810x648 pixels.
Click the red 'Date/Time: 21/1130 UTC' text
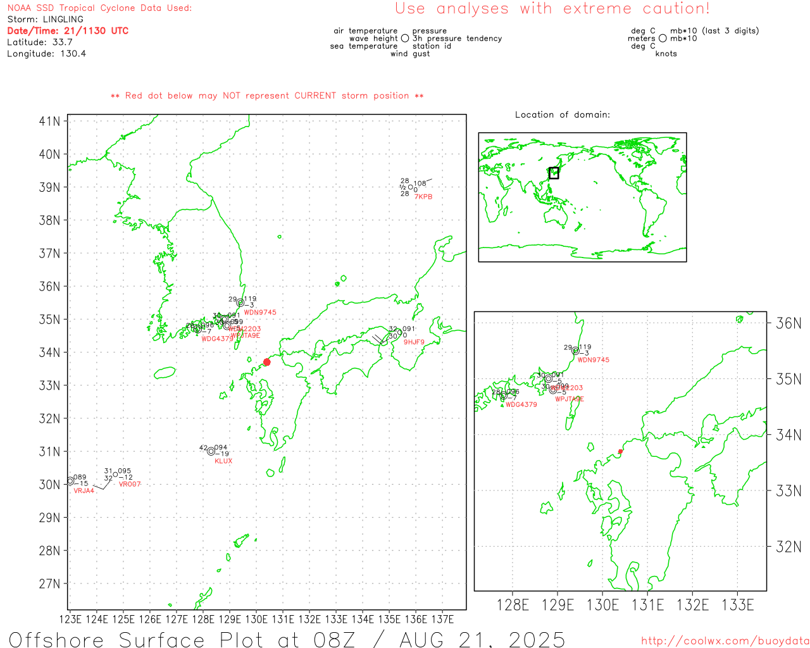pos(68,30)
